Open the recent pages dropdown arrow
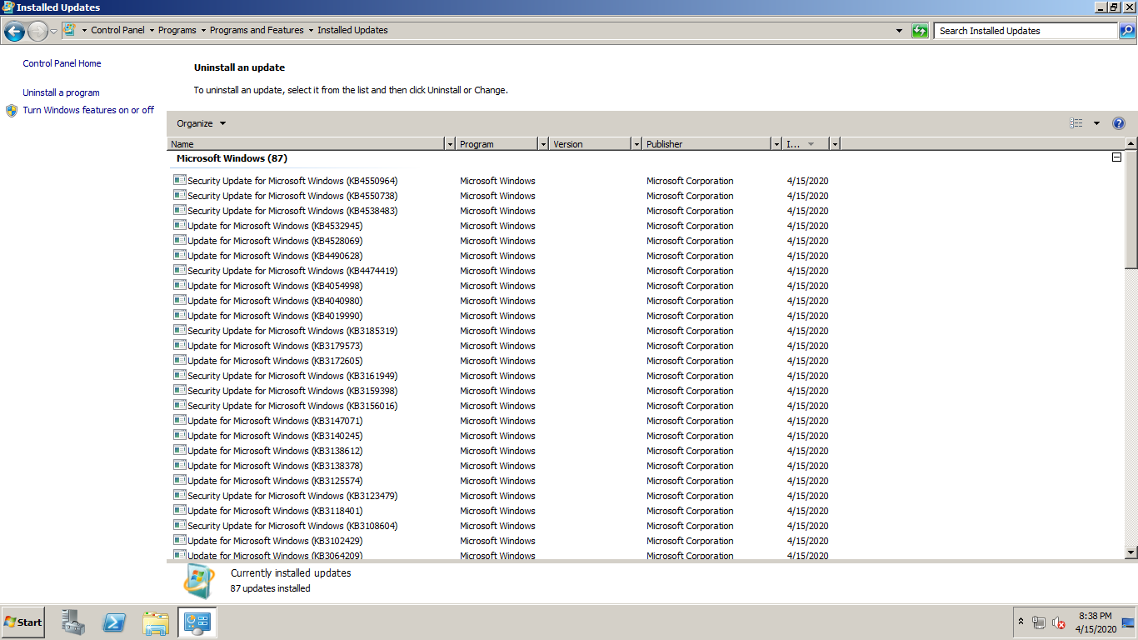The width and height of the screenshot is (1138, 640). tap(54, 32)
